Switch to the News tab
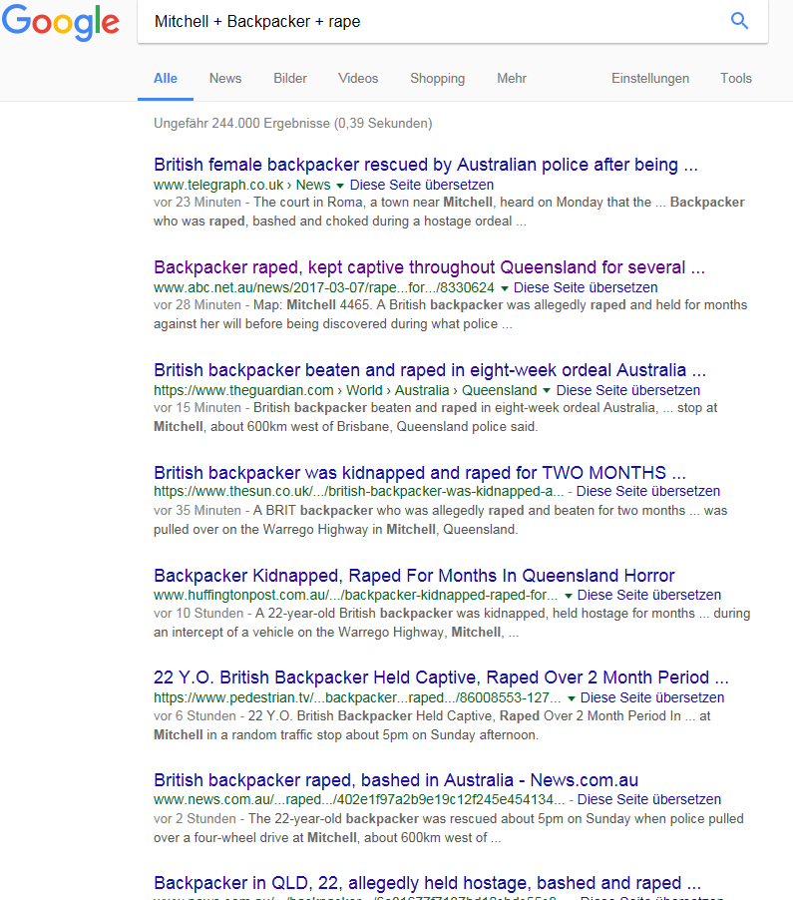This screenshot has height=900, width=793. click(225, 78)
